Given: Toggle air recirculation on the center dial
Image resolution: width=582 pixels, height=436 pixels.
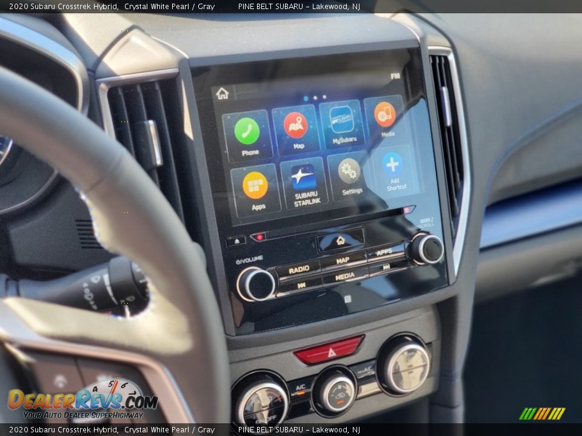Looking at the screenshot, I should coord(339,395).
